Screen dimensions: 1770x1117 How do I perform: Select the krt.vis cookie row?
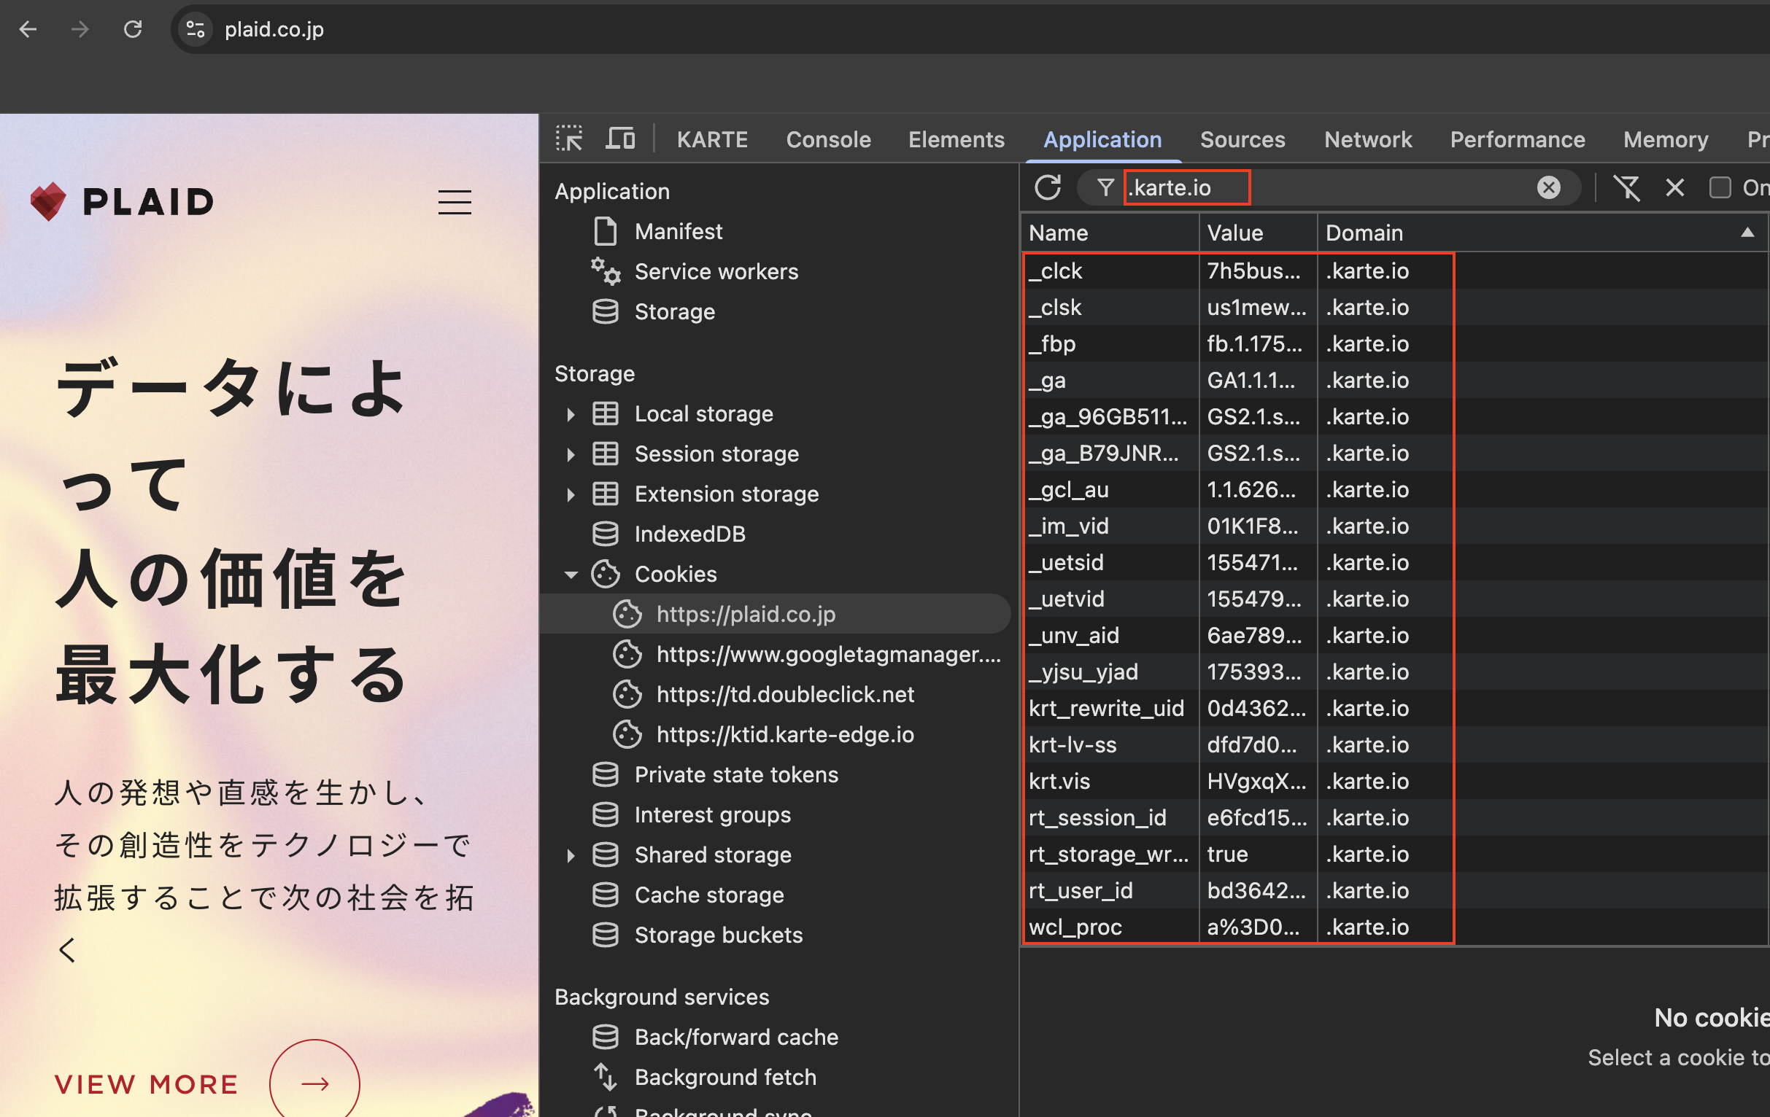click(x=1394, y=782)
